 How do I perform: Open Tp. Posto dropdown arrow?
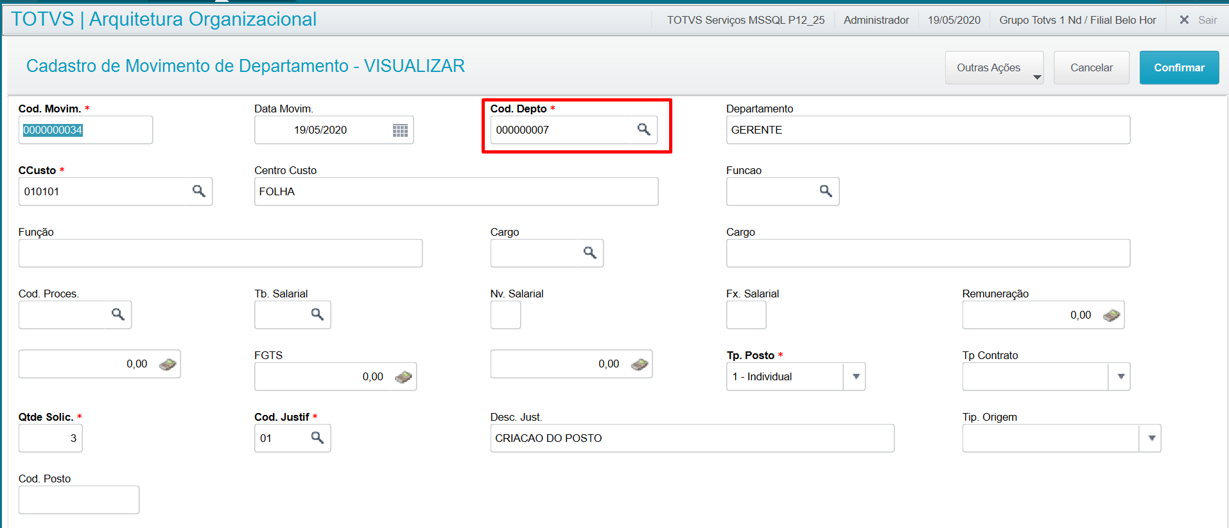(855, 376)
